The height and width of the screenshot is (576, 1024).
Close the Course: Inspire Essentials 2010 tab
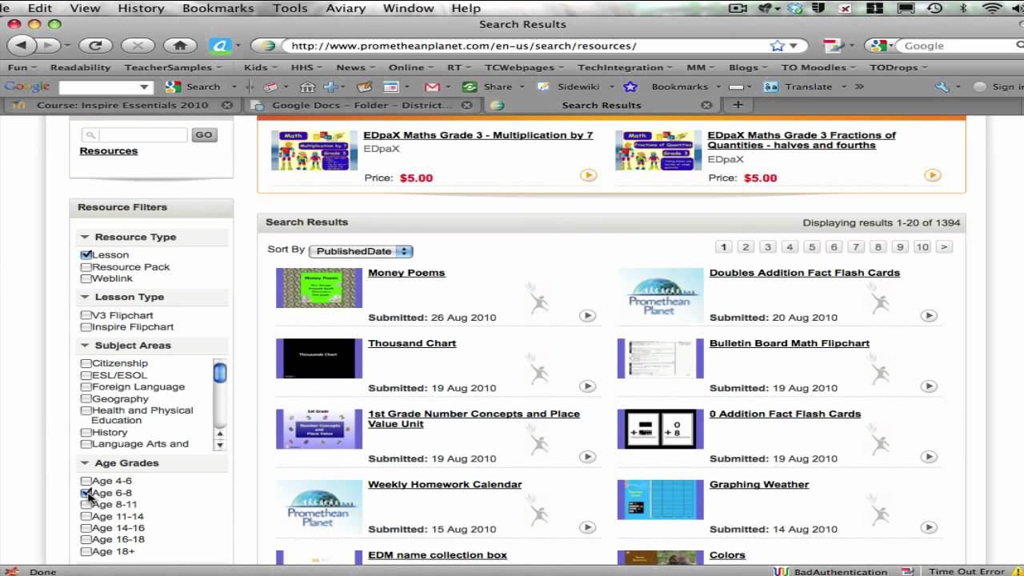227,105
